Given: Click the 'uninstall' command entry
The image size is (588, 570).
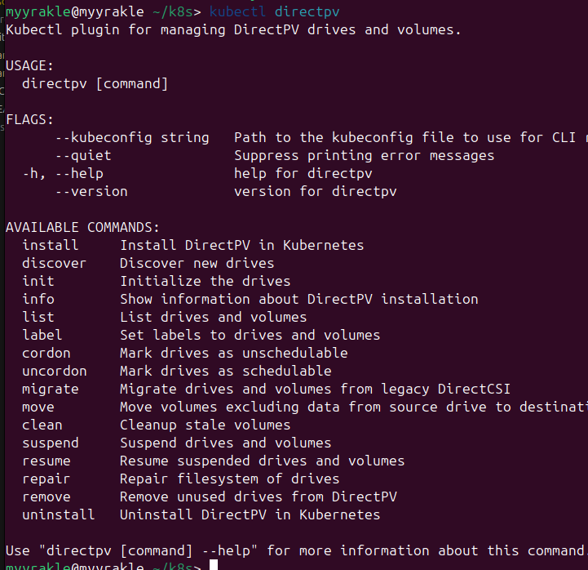Looking at the screenshot, I should (58, 514).
